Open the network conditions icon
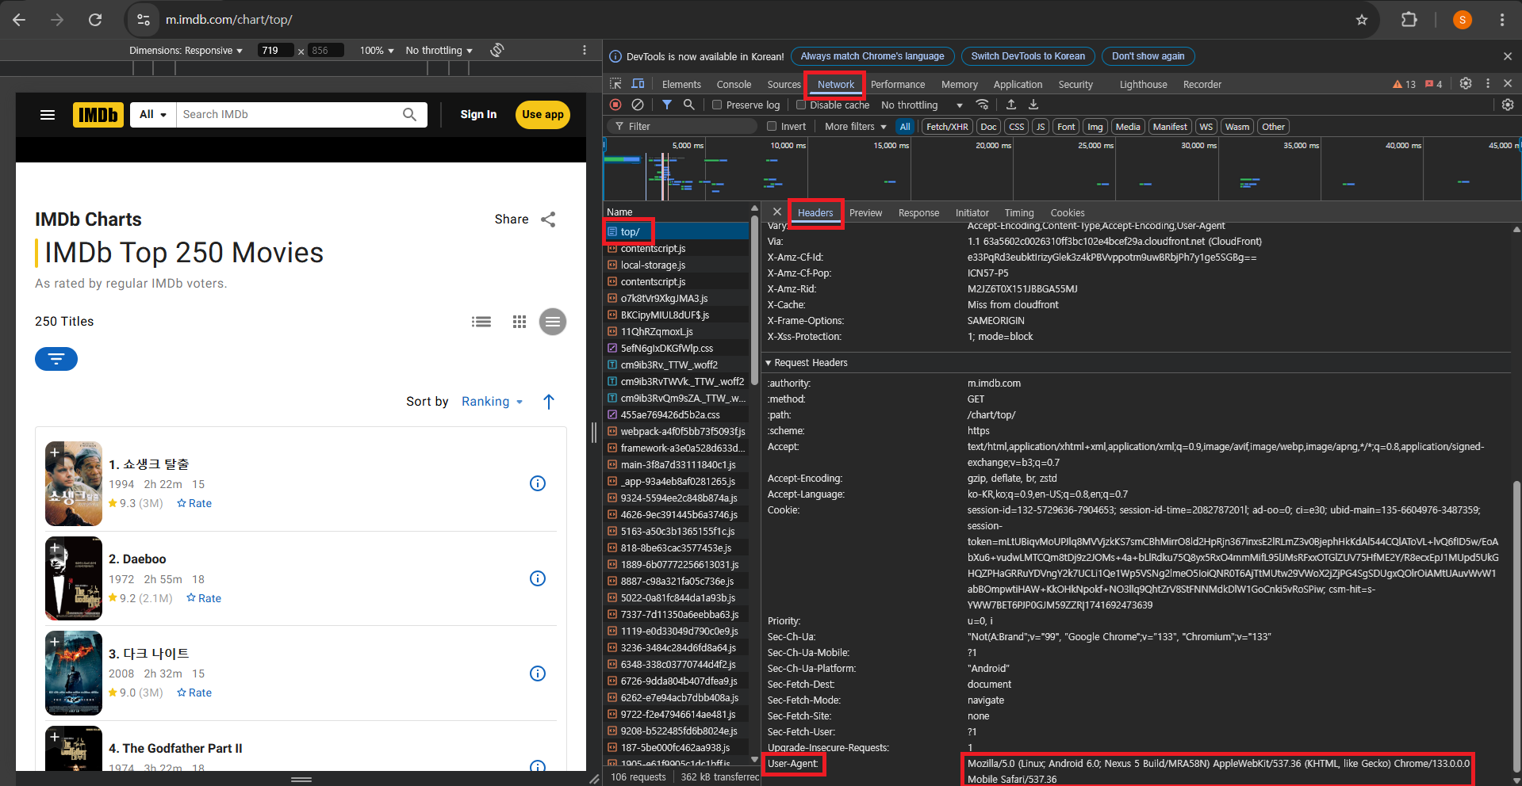The image size is (1522, 786). 982,105
